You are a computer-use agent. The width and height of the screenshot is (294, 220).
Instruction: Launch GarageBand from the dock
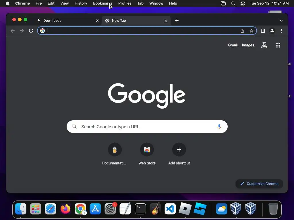coord(155,209)
